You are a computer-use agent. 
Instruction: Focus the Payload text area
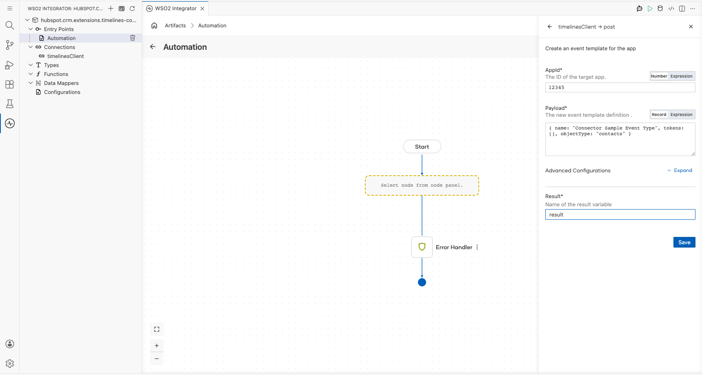coord(620,139)
